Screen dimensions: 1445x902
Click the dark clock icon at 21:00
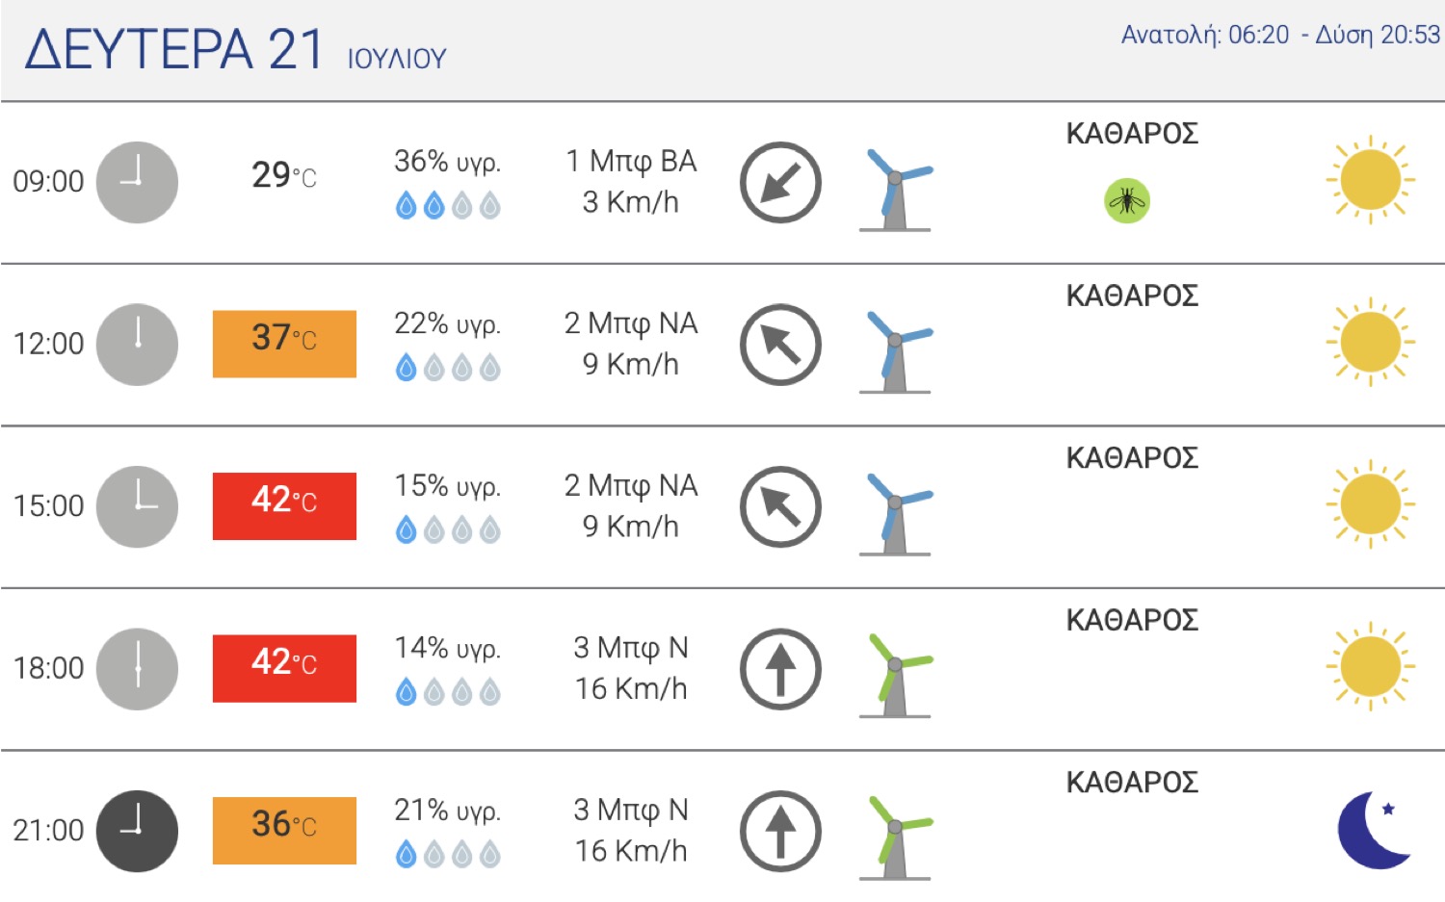click(138, 831)
